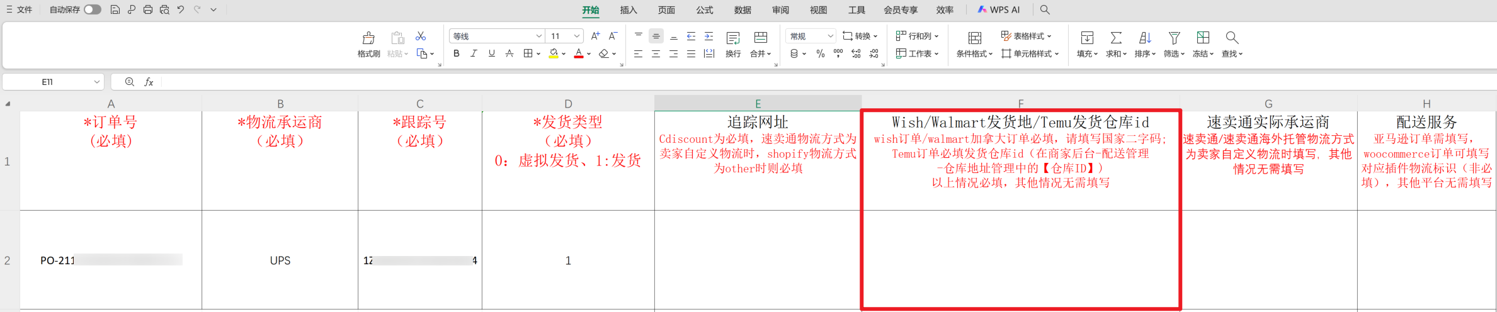The height and width of the screenshot is (312, 1497).
Task: Select row 2 header
Action: [8, 260]
